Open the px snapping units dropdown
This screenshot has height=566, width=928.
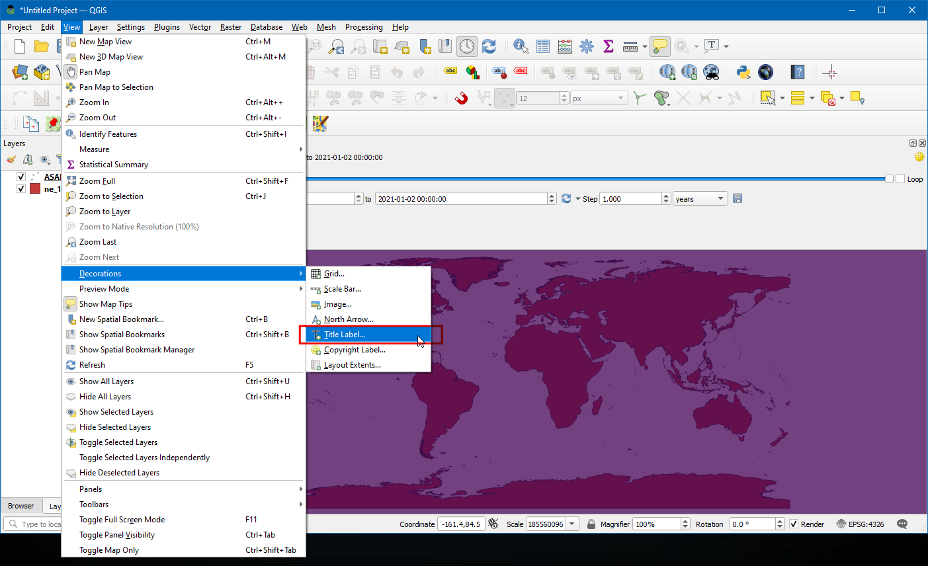click(x=599, y=99)
